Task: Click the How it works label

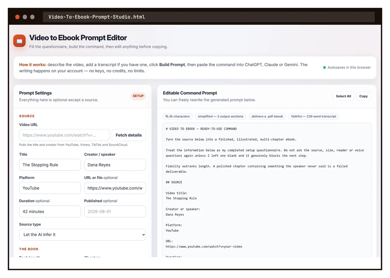Action: (x=33, y=65)
